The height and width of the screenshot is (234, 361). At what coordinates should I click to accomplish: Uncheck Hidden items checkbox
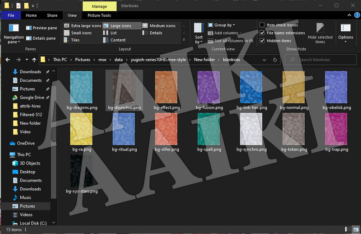262,41
